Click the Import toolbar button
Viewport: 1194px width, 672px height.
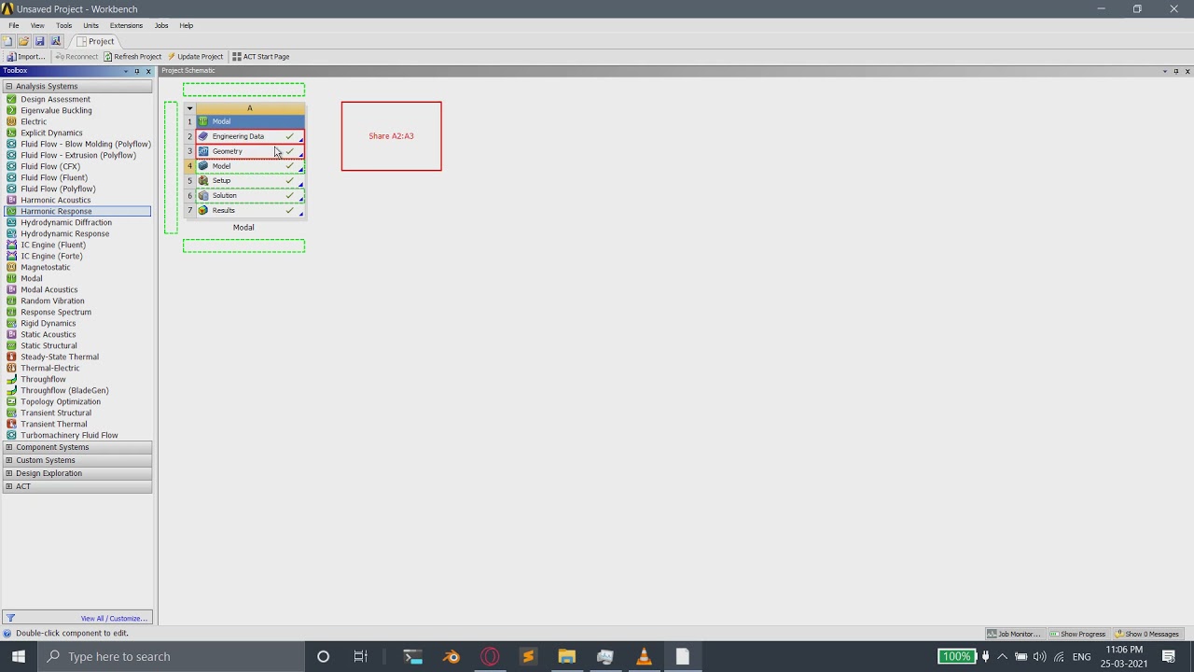coord(25,57)
